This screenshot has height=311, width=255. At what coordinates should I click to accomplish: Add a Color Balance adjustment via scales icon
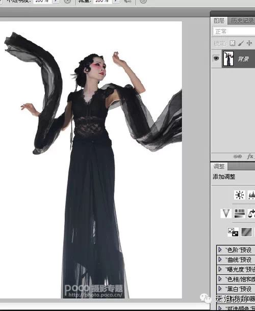coord(251,213)
